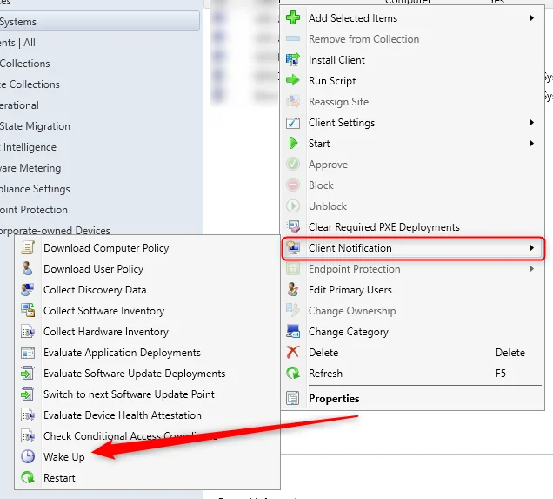The image size is (553, 499).
Task: Expand the Add Selected Items submenu arrow
Action: point(531,18)
